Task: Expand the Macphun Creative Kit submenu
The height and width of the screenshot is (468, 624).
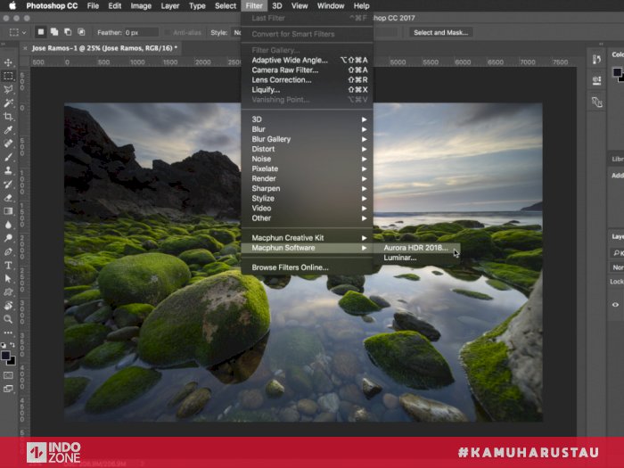Action: 308,238
